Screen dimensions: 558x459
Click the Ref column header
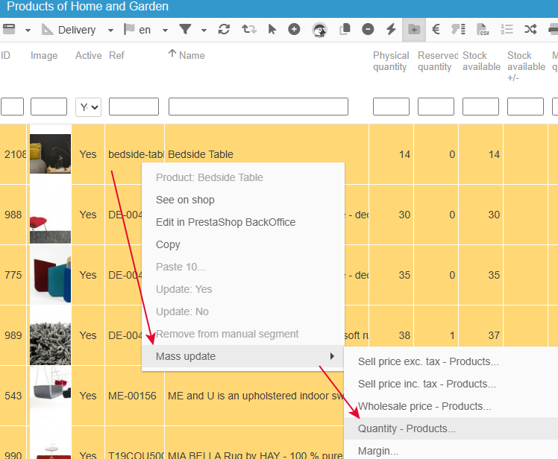116,55
